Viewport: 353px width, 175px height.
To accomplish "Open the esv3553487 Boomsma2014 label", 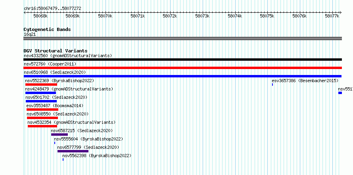I will tap(55, 106).
